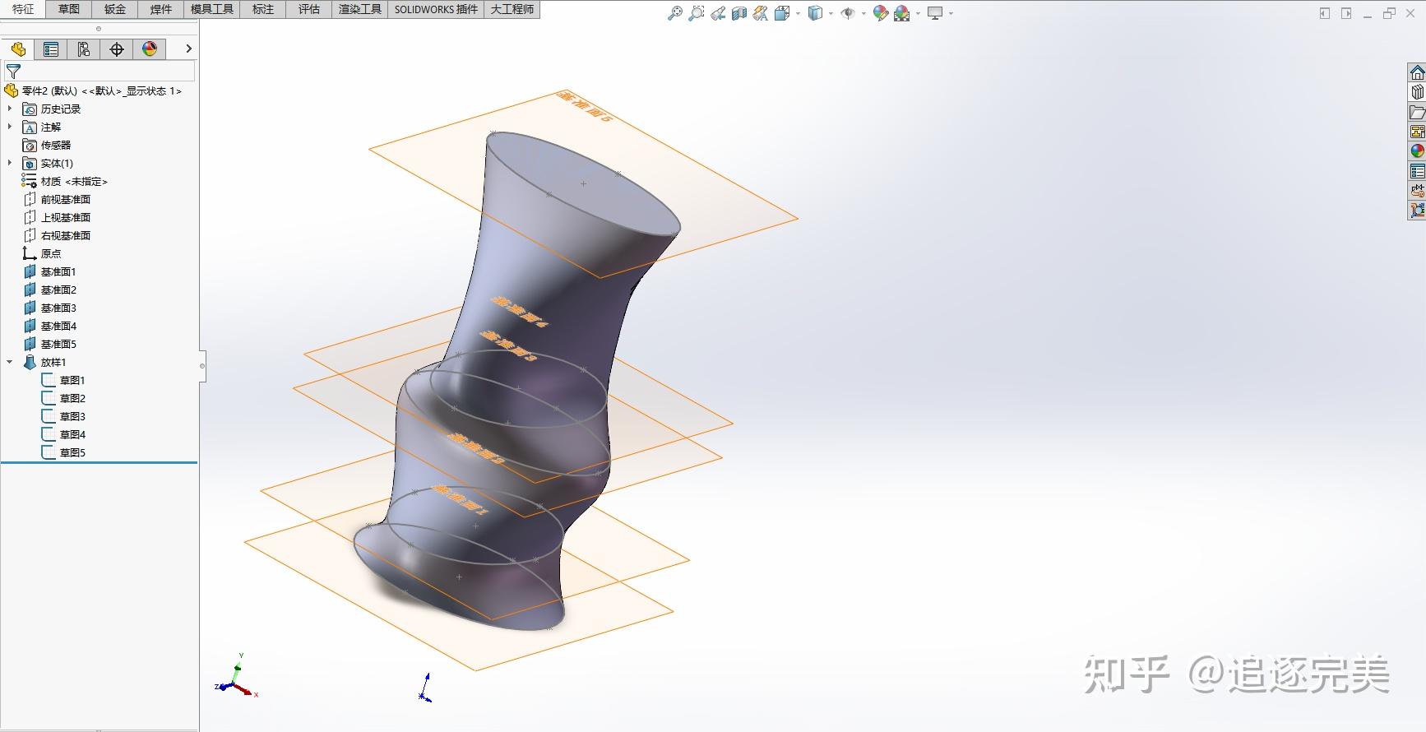This screenshot has height=732, width=1426.
Task: Click the Apply Scene icon
Action: click(x=902, y=13)
